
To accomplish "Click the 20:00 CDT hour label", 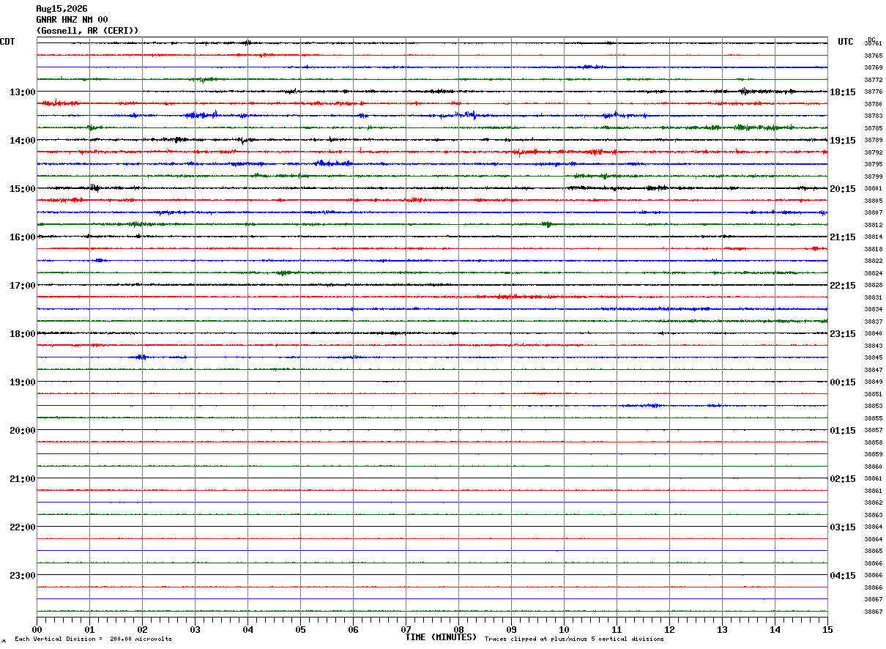I will tap(22, 431).
